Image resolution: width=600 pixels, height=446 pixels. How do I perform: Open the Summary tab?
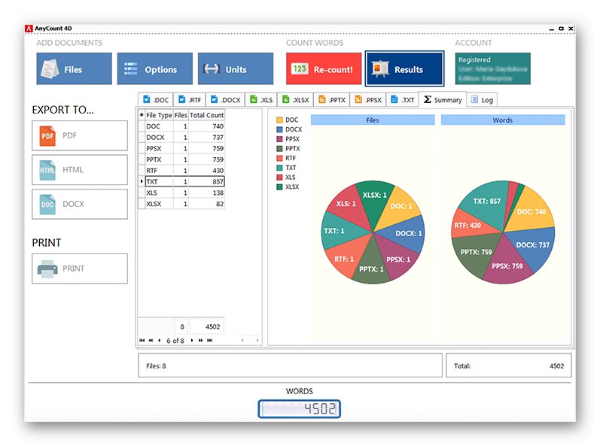coord(443,99)
